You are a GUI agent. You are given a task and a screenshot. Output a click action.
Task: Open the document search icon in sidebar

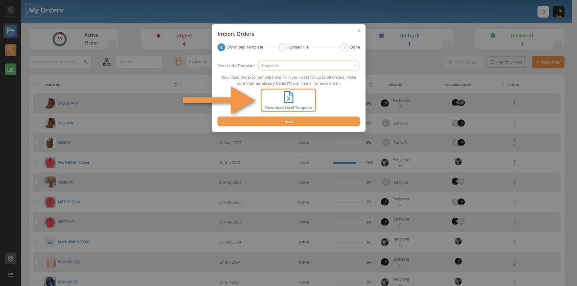click(x=11, y=50)
